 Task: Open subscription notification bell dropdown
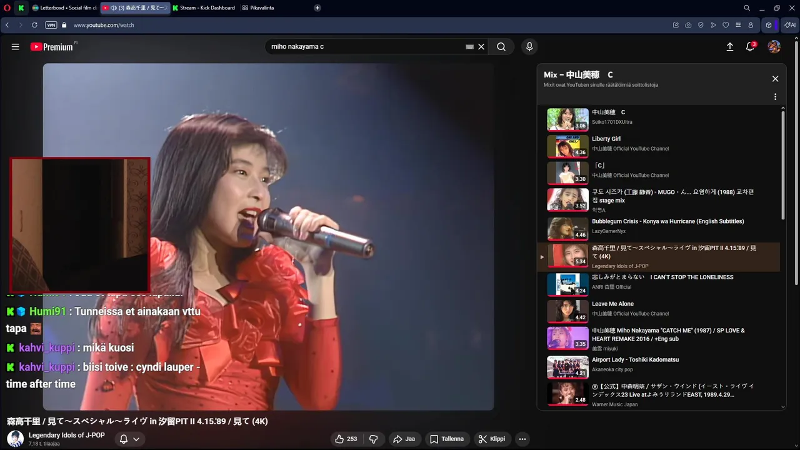click(x=129, y=439)
